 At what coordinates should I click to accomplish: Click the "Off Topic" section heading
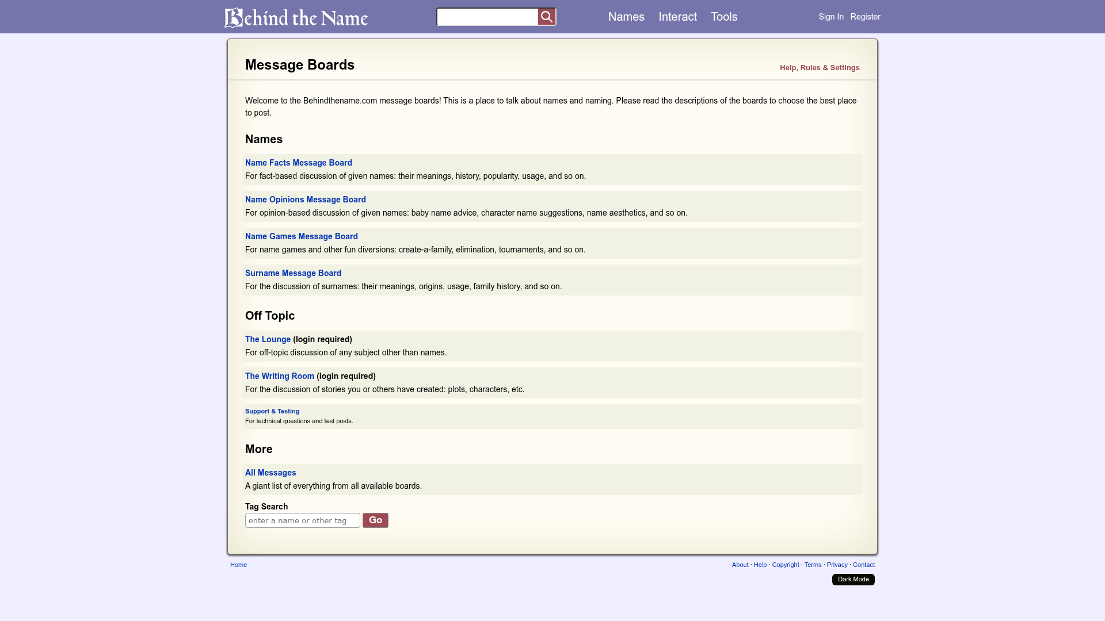[270, 316]
